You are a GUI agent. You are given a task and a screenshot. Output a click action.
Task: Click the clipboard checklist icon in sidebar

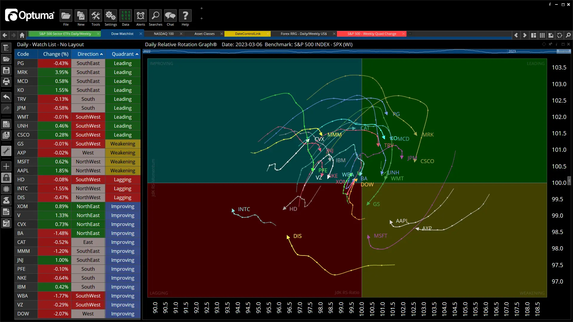(6, 223)
